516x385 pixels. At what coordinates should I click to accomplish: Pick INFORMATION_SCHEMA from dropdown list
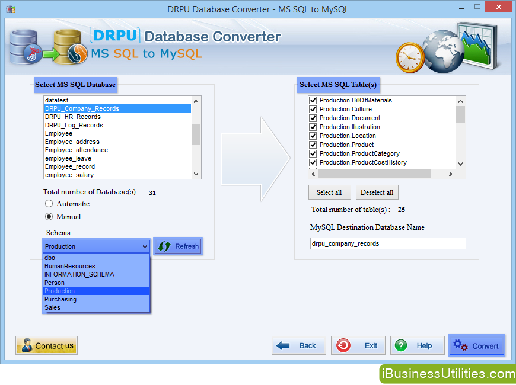point(97,274)
